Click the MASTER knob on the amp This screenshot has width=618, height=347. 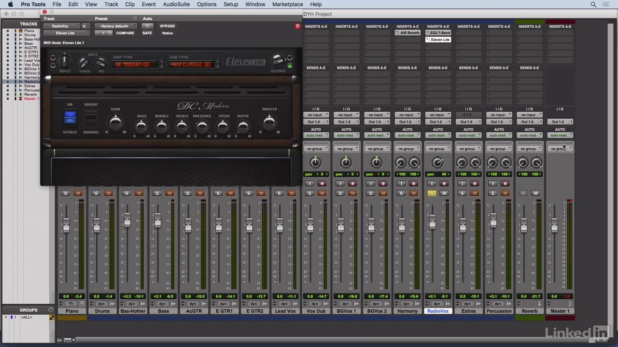tap(269, 123)
